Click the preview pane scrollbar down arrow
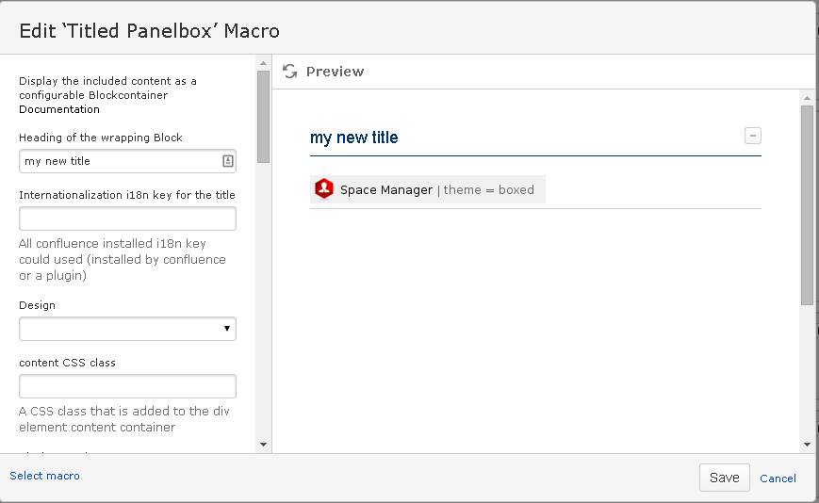This screenshot has height=503, width=819. [x=807, y=445]
